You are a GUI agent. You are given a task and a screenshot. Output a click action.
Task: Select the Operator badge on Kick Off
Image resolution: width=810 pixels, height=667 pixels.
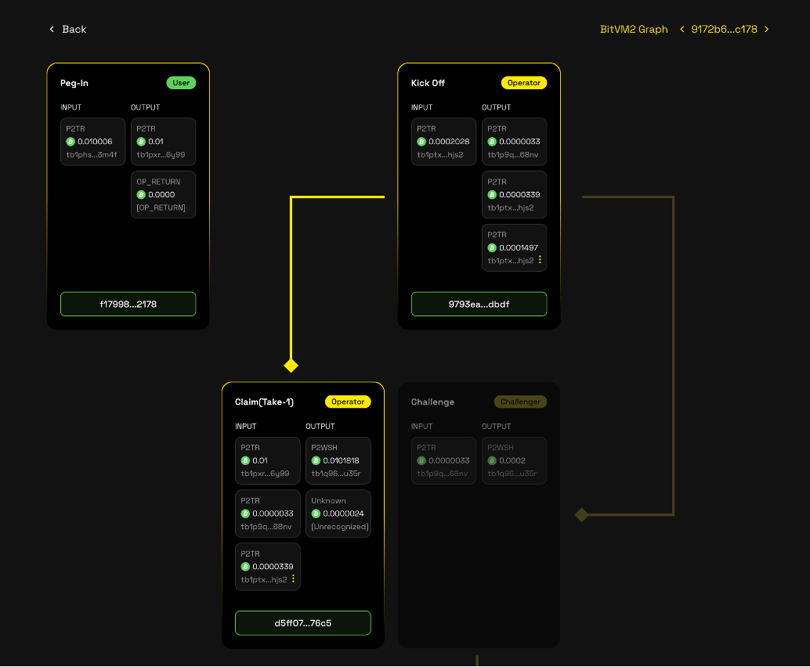point(523,82)
